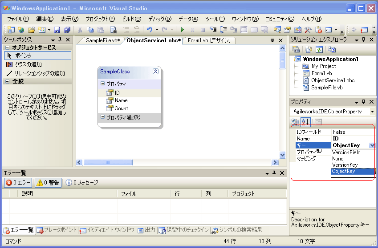The width and height of the screenshot is (378, 248).
Task: Collapse the SampleClass shape chevron
Action: [x=155, y=71]
